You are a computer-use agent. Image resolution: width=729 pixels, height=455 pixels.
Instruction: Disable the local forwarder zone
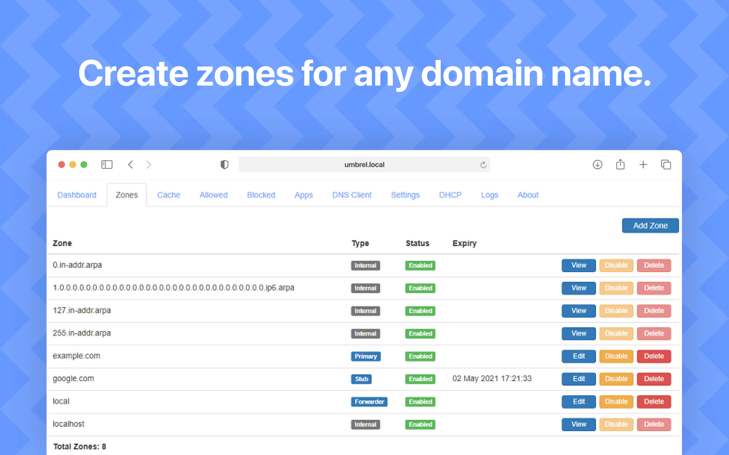pos(616,401)
